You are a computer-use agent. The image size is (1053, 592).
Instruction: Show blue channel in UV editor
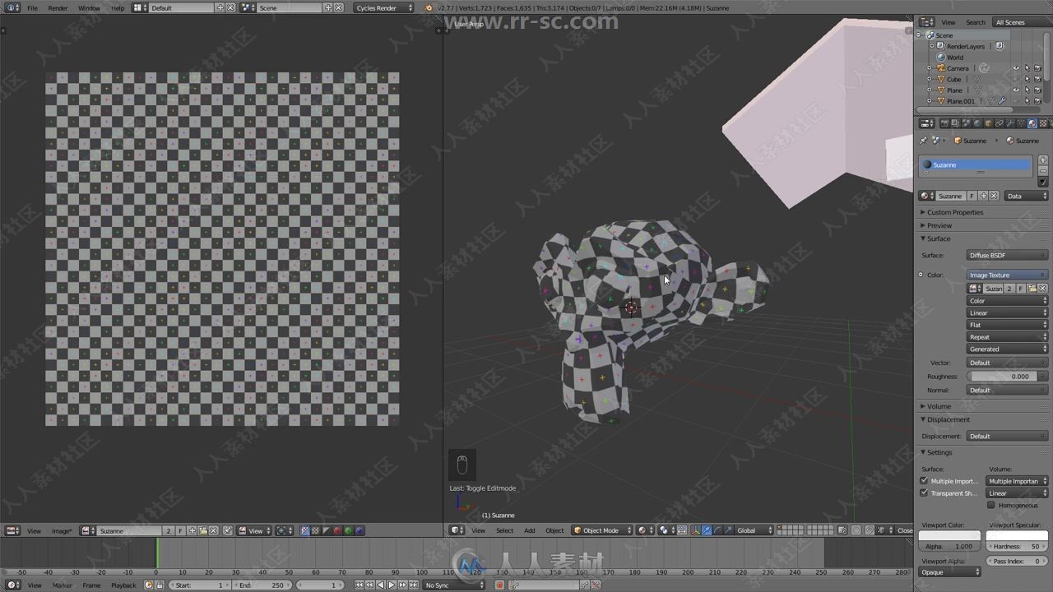click(x=360, y=531)
